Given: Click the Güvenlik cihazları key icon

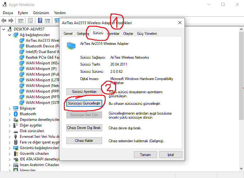Looking at the screenshot, I should coord(16,154).
